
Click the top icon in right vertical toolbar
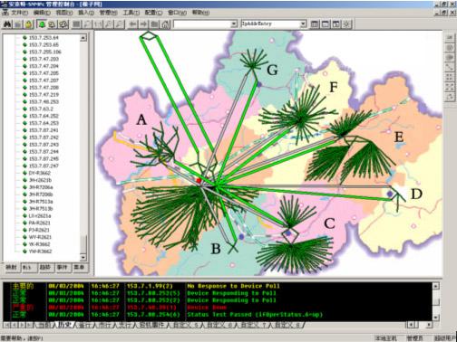(x=450, y=38)
